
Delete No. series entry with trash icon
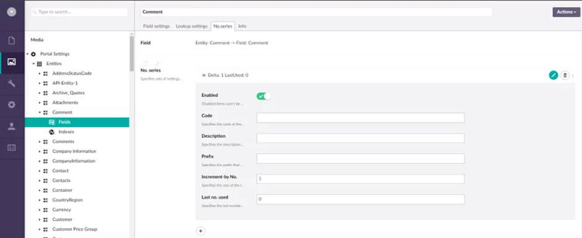[x=565, y=75]
